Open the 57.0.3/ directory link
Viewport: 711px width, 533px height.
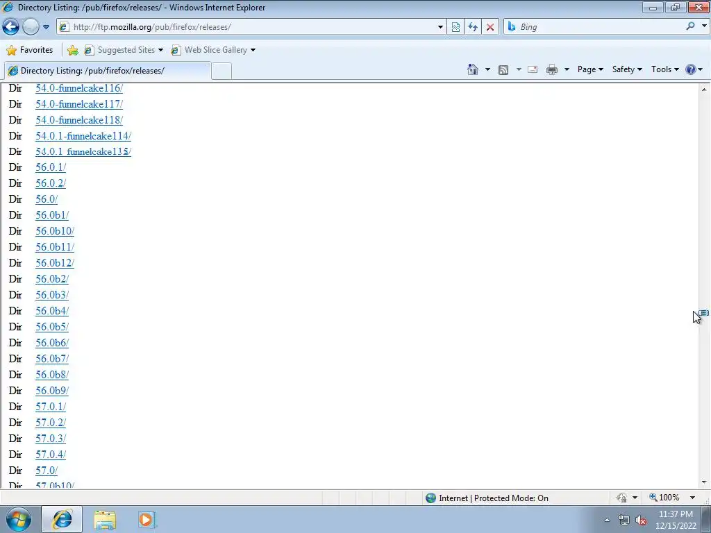51,439
